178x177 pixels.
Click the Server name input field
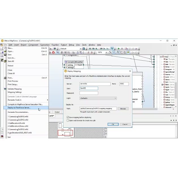pos(95,84)
